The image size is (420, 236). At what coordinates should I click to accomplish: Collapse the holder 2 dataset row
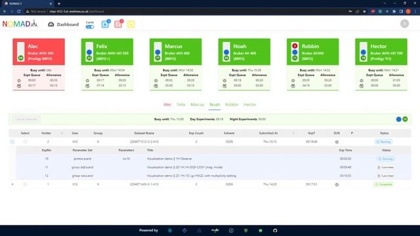click(12, 142)
